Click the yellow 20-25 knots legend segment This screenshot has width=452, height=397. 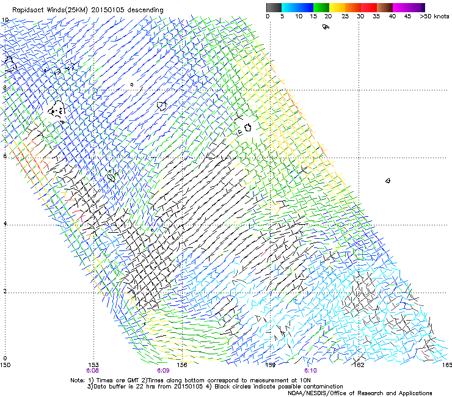[x=337, y=7]
